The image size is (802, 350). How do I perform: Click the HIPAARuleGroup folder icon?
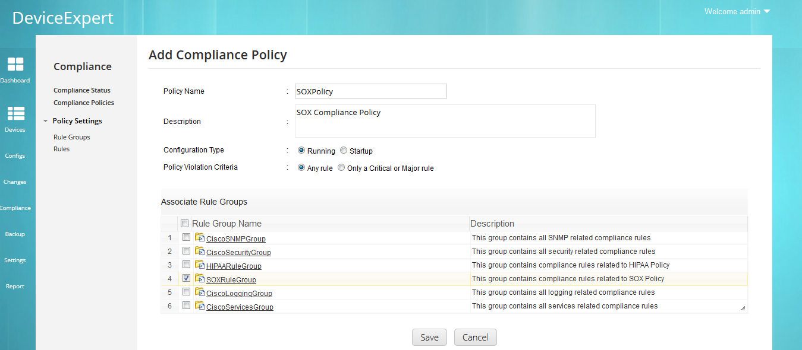click(x=200, y=265)
